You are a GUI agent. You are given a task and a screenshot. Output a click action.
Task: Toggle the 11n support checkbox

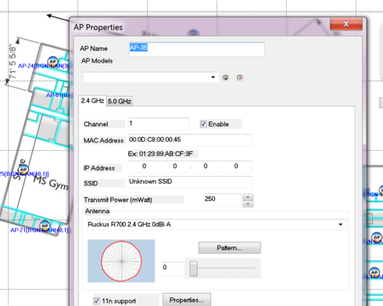[97, 301]
